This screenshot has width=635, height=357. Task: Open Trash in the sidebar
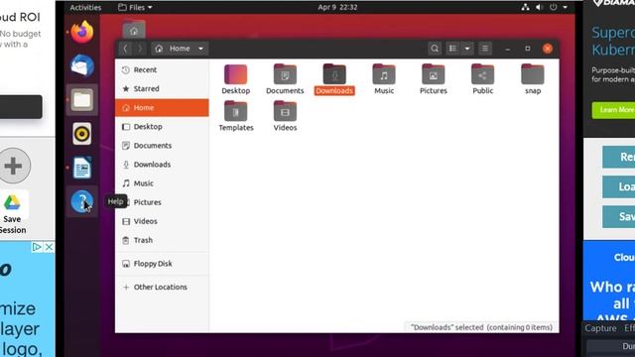tap(162, 240)
